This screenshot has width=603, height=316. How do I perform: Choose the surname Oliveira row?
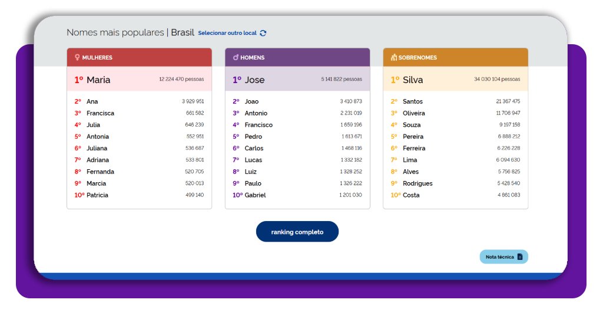coord(414,113)
